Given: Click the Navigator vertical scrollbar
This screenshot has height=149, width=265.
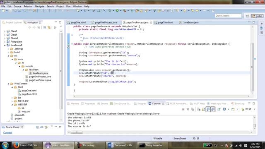Looking at the screenshot, I should click(x=61, y=71).
